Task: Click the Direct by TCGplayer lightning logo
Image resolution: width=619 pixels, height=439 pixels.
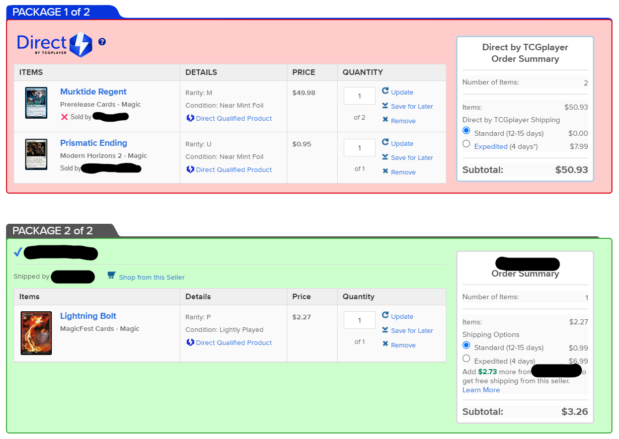Action: coord(81,45)
